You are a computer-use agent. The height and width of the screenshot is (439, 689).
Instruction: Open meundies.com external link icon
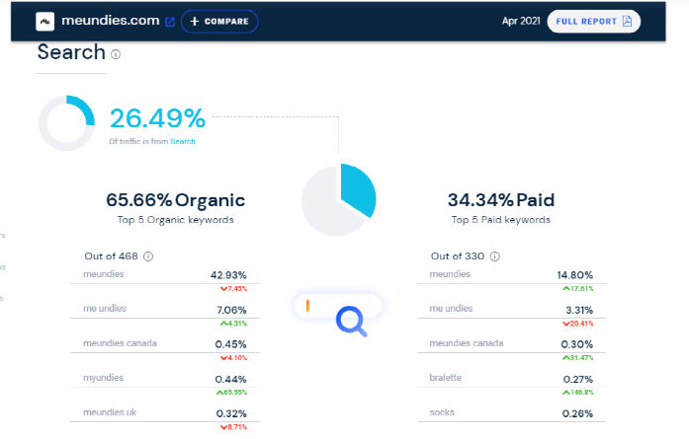point(170,22)
